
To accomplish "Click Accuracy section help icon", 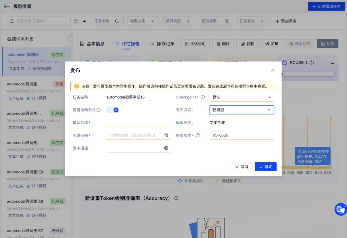I will tap(176, 198).
